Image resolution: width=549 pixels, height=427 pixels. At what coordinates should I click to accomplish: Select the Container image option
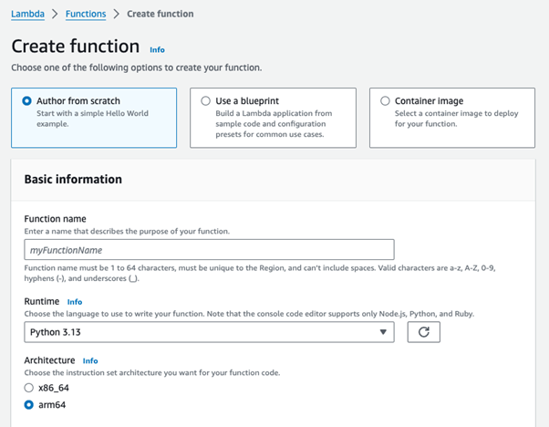point(452,118)
